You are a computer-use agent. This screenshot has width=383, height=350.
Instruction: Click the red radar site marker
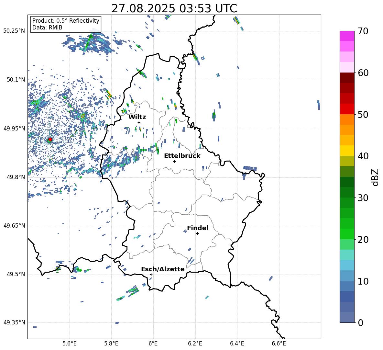tap(50, 140)
